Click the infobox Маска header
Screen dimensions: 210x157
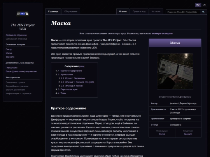pos(175,43)
